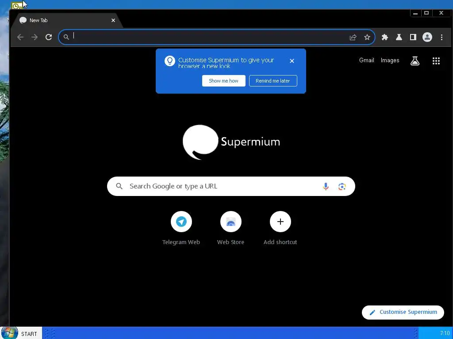Click the Customise Supermium button
The width and height of the screenshot is (453, 339).
click(403, 312)
